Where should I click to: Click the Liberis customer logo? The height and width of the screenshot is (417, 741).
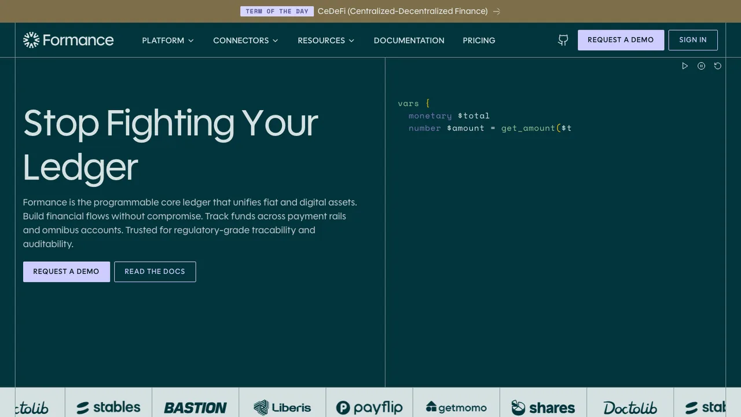coord(283,408)
